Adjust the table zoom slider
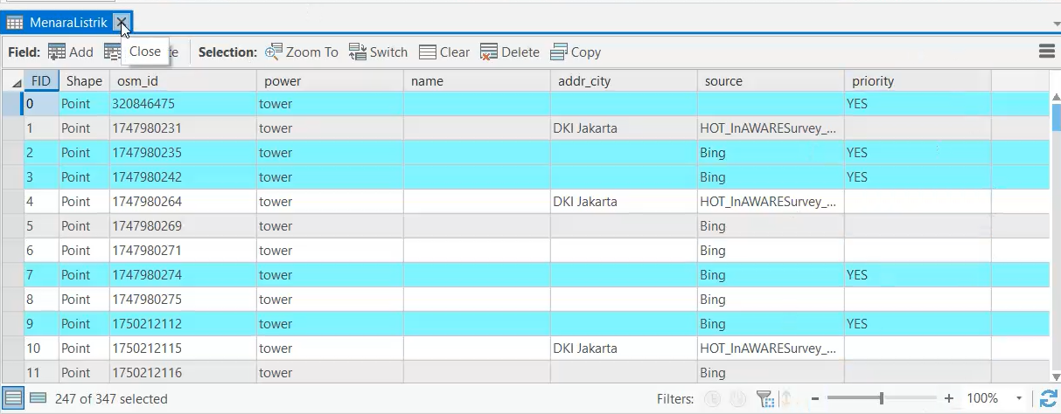This screenshot has width=1061, height=414. pos(881,398)
